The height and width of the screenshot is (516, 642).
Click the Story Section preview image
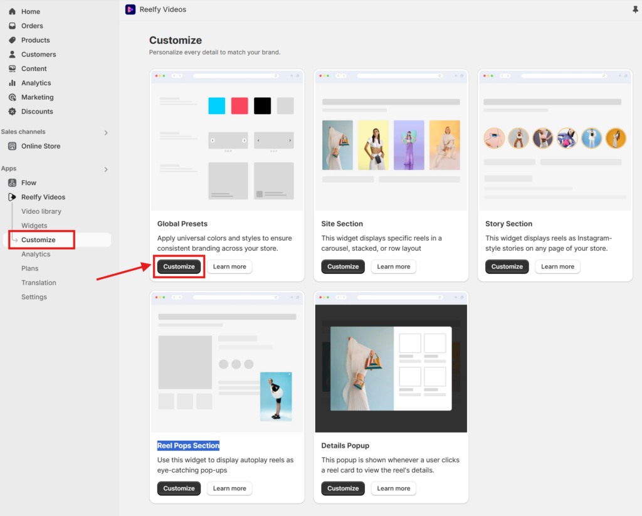555,140
